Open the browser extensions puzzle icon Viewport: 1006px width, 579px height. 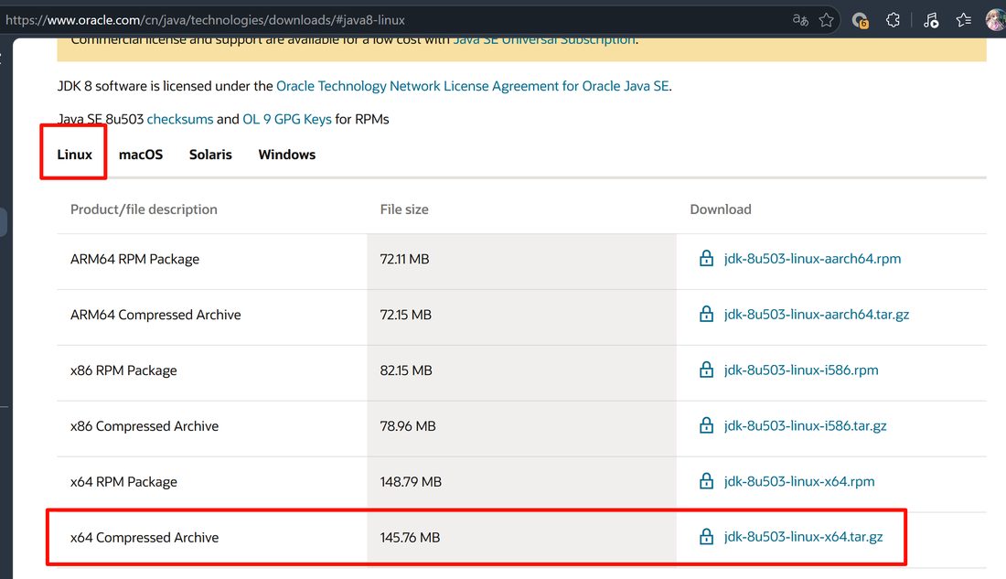coord(893,20)
